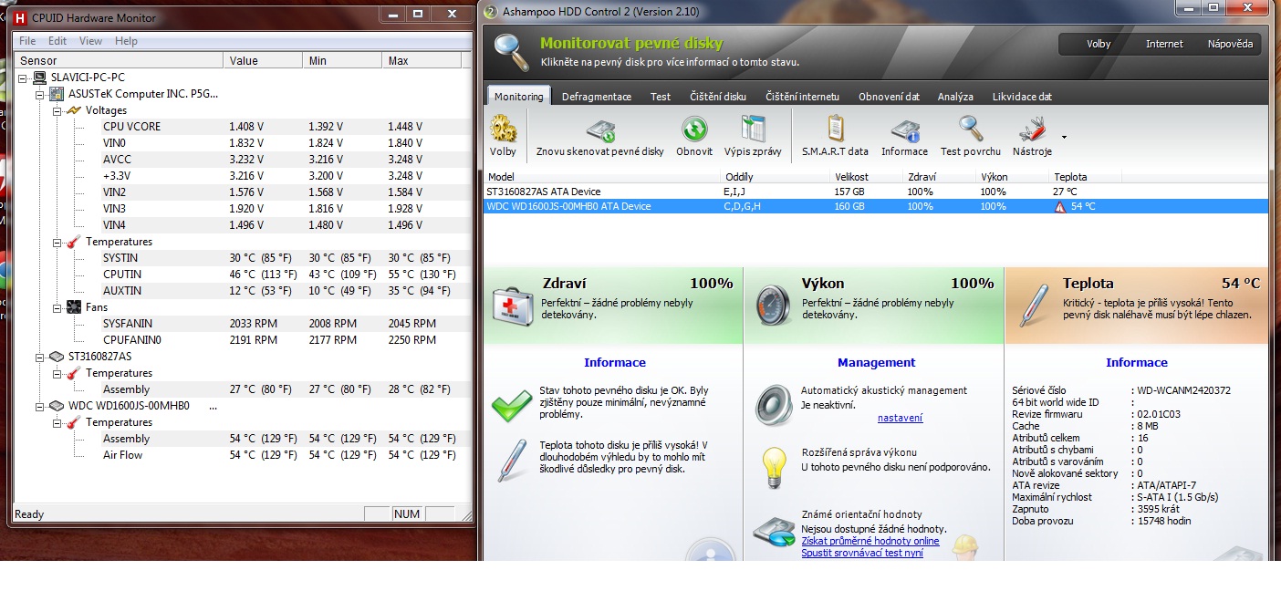Collapse the Voltages tree node
1281x591 pixels.
(57, 110)
